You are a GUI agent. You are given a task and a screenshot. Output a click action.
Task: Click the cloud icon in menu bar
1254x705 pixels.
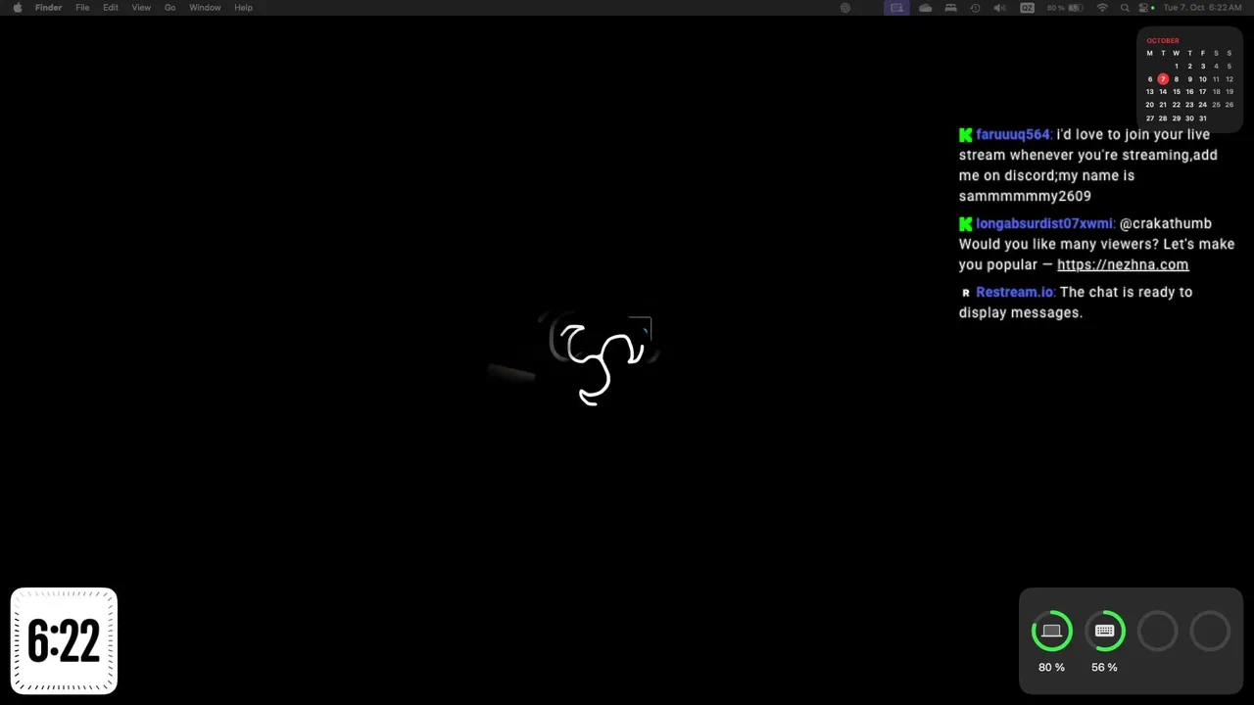(x=925, y=7)
